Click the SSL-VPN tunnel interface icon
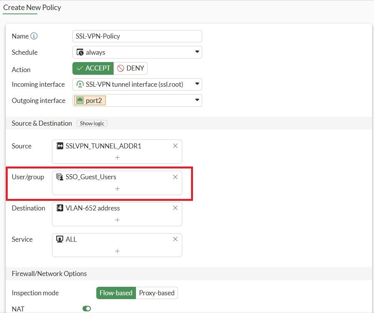 tap(79, 84)
